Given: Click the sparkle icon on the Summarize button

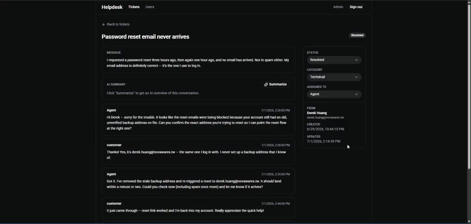Looking at the screenshot, I should (x=266, y=84).
